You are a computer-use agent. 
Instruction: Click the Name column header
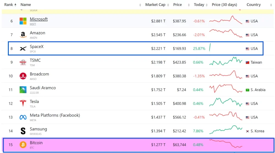[x=26, y=5]
